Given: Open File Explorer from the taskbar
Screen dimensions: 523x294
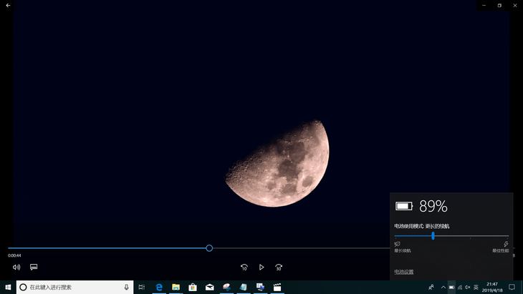Looking at the screenshot, I should tap(176, 287).
